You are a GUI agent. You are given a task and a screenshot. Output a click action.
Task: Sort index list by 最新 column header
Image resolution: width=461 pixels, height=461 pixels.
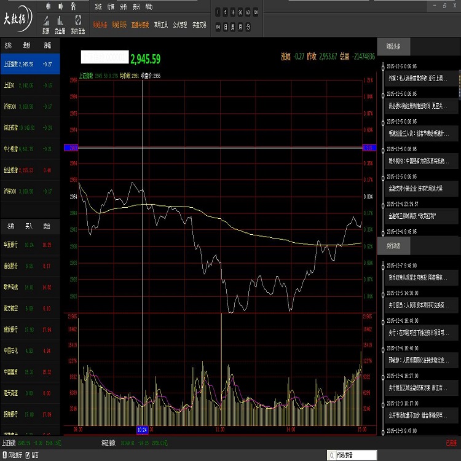pyautogui.click(x=27, y=45)
